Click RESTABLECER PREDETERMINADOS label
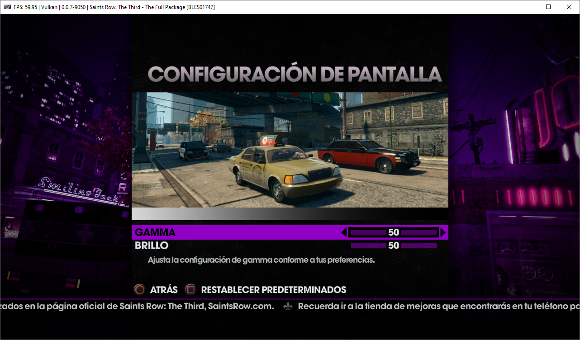 (x=274, y=290)
